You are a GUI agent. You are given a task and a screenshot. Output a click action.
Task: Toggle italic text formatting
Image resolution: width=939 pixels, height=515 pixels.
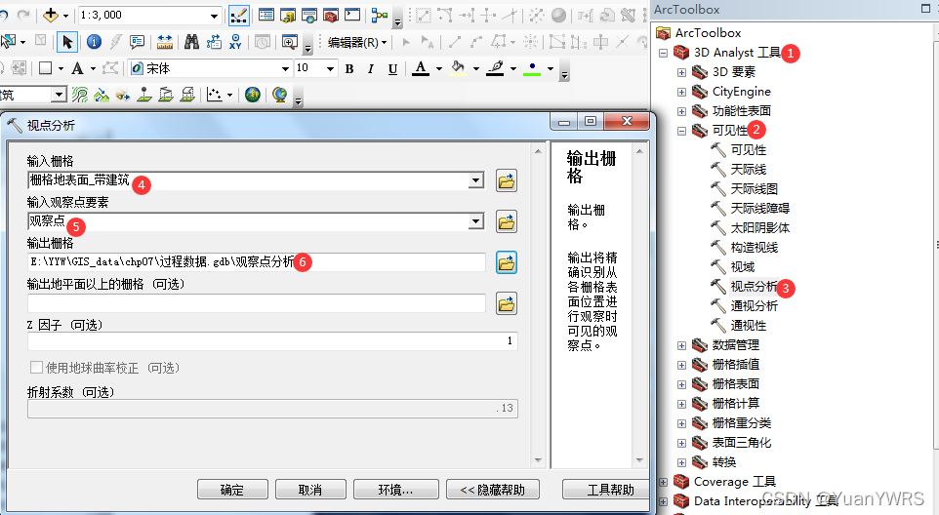pos(371,69)
